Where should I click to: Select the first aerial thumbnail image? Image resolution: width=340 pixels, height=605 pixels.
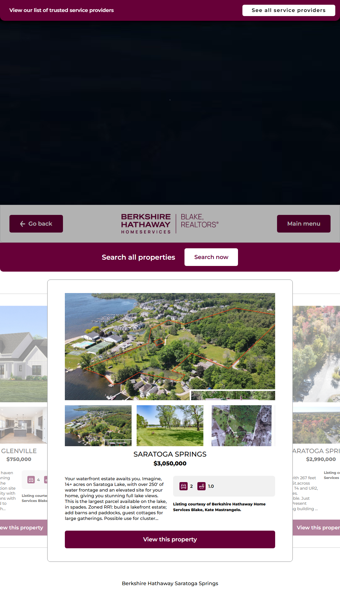click(98, 426)
